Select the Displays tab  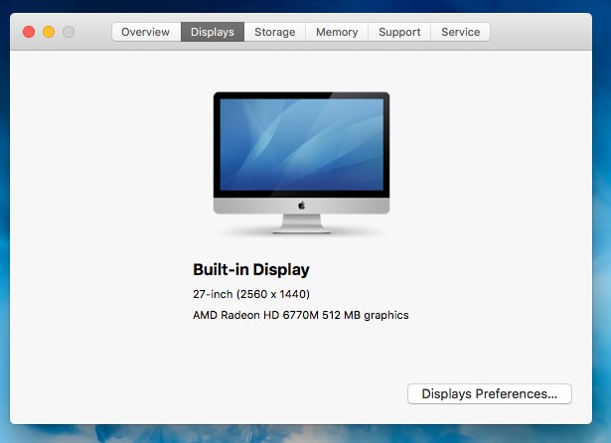(x=213, y=32)
